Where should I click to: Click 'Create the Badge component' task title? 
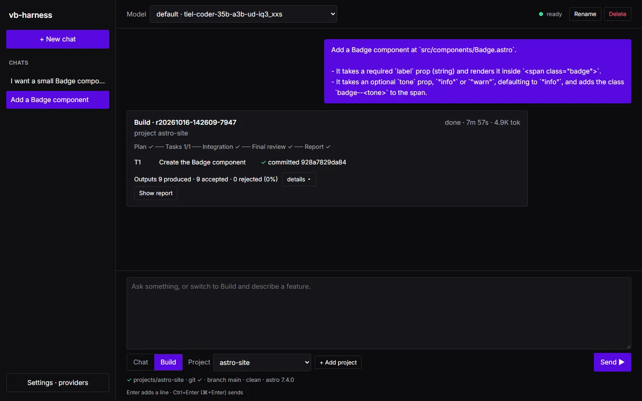pos(202,163)
